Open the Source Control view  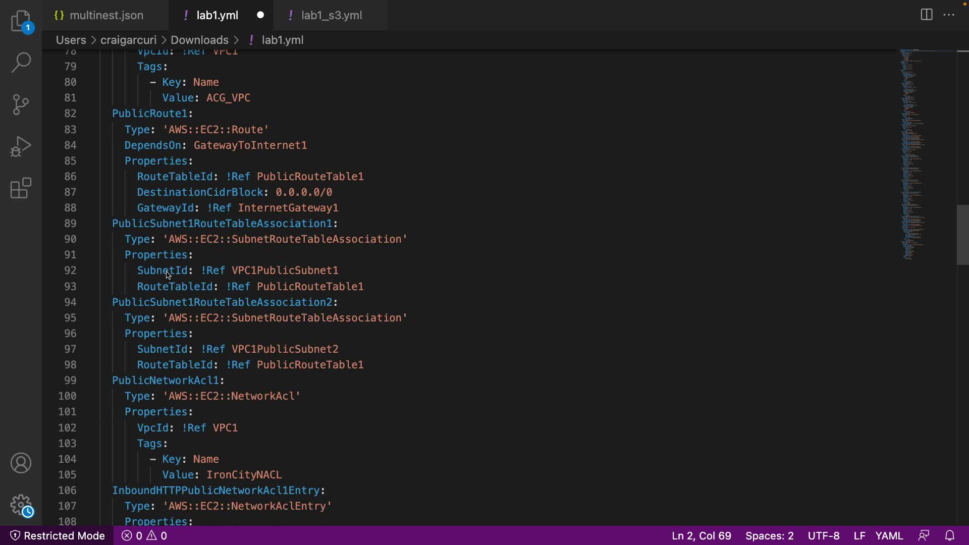click(x=21, y=104)
